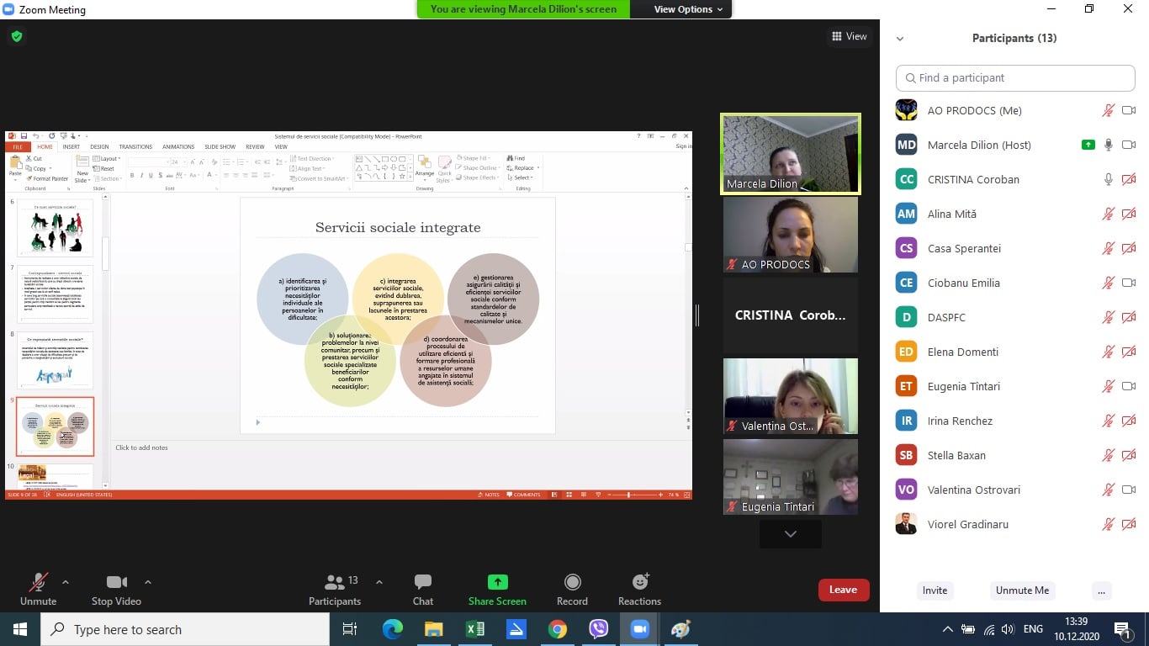Click Viorel Gradinaru's avatar photo
Image resolution: width=1149 pixels, height=646 pixels.
(906, 524)
